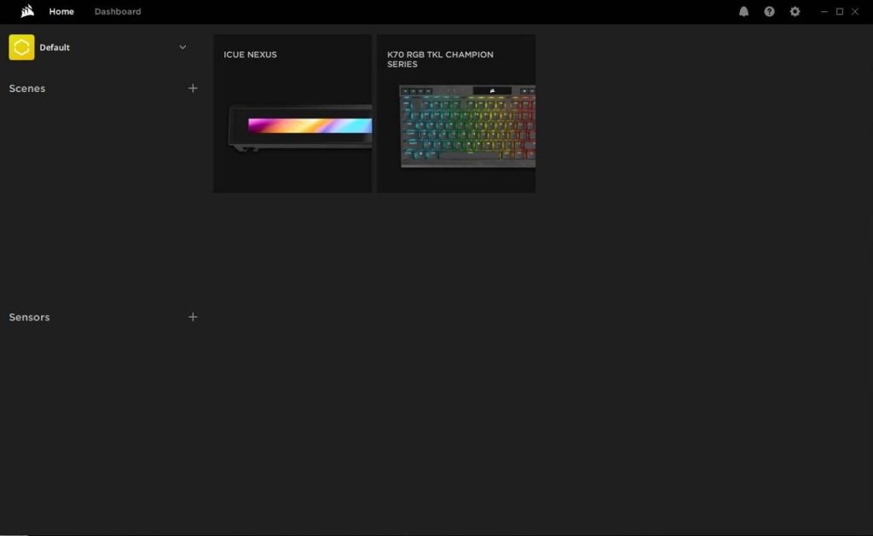
Task: Click the yellow Default profile icon
Action: pyautogui.click(x=21, y=48)
